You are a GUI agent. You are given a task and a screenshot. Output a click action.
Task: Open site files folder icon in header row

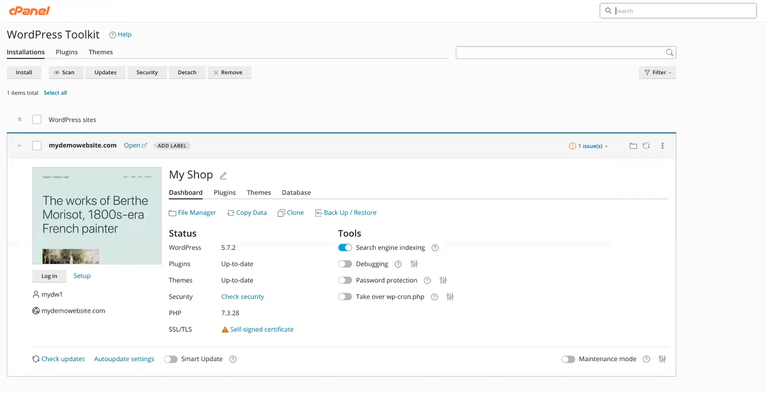coord(633,146)
